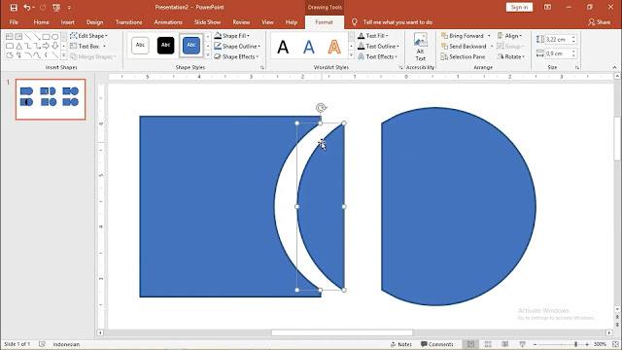Apply the blue WordArt style
This screenshot has height=350, width=622.
pos(309,47)
